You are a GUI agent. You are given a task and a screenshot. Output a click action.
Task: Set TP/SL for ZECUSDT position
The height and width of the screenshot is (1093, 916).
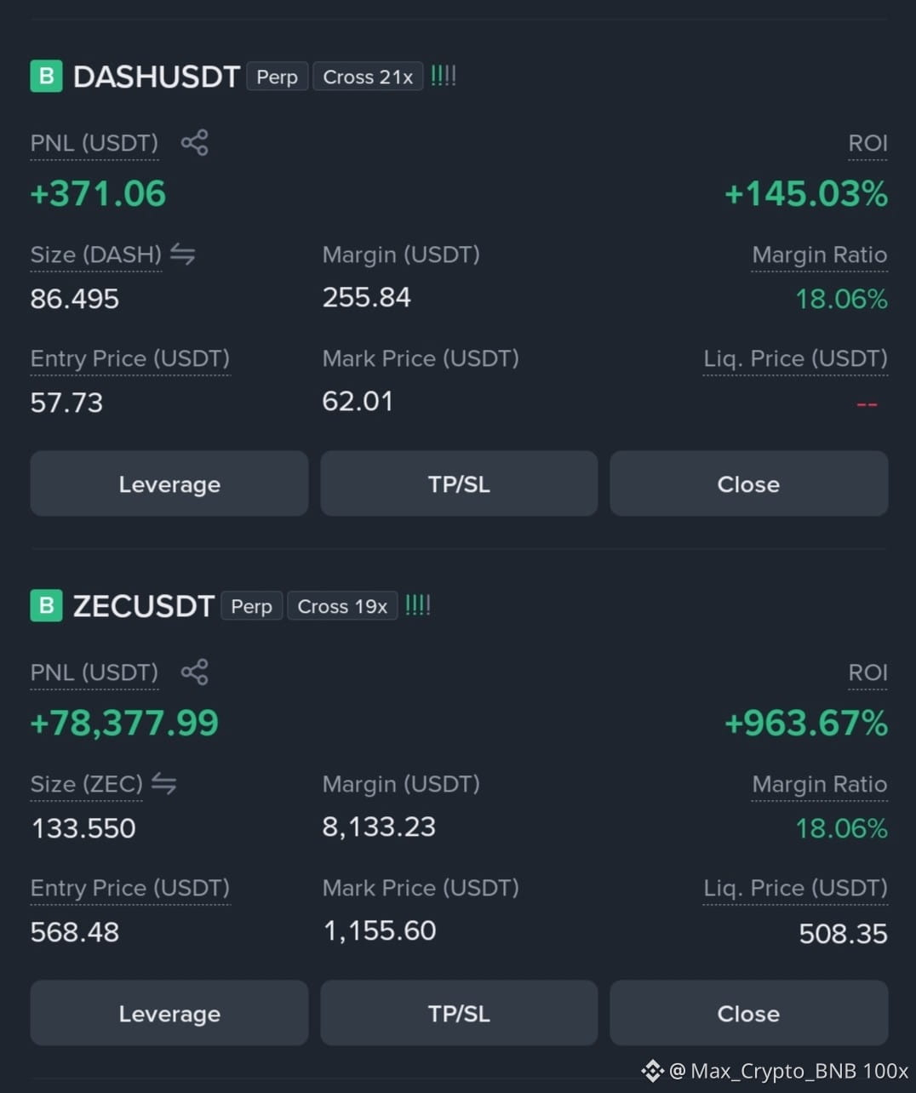click(459, 1013)
